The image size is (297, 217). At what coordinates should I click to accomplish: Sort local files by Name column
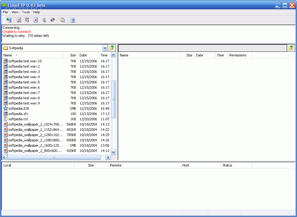pyautogui.click(x=32, y=55)
